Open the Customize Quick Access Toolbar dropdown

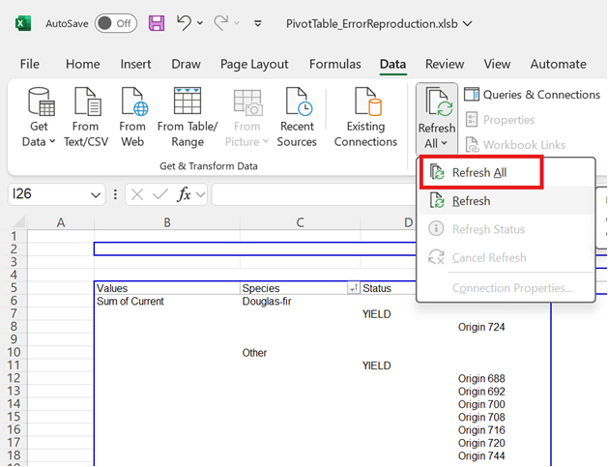click(x=257, y=23)
